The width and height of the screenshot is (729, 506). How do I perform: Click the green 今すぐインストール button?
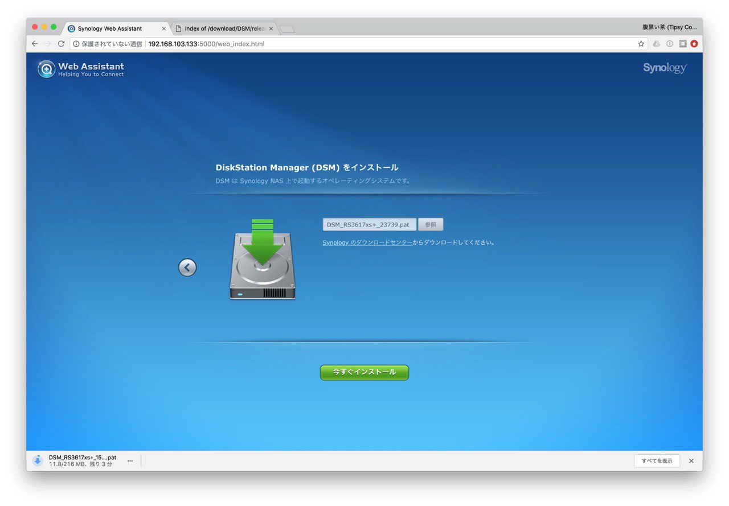point(364,372)
